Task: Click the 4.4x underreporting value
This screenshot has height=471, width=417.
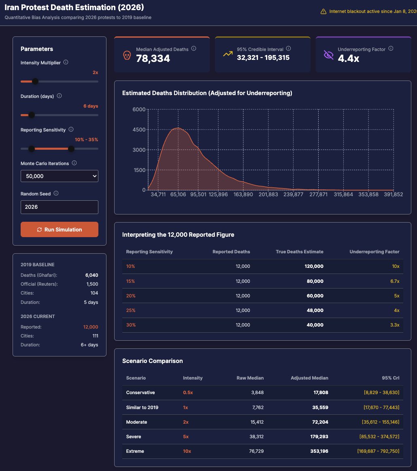Action: [x=349, y=58]
